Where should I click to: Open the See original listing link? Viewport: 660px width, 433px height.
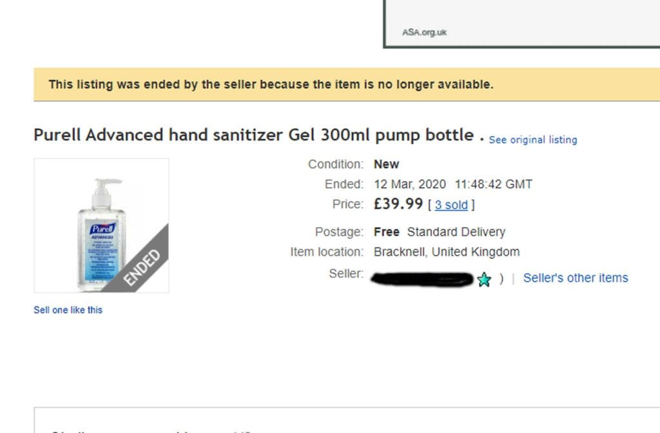click(x=532, y=140)
